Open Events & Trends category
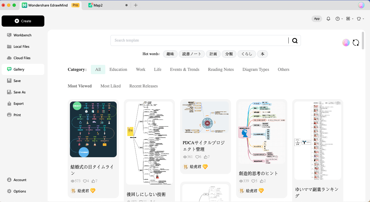 185,70
